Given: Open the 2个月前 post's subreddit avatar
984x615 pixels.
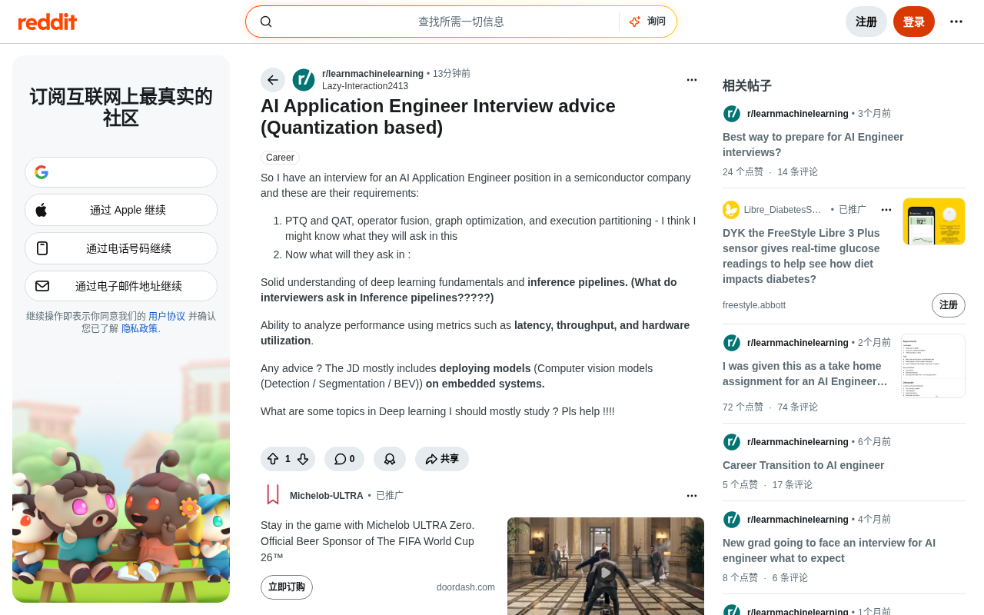Looking at the screenshot, I should pos(732,343).
